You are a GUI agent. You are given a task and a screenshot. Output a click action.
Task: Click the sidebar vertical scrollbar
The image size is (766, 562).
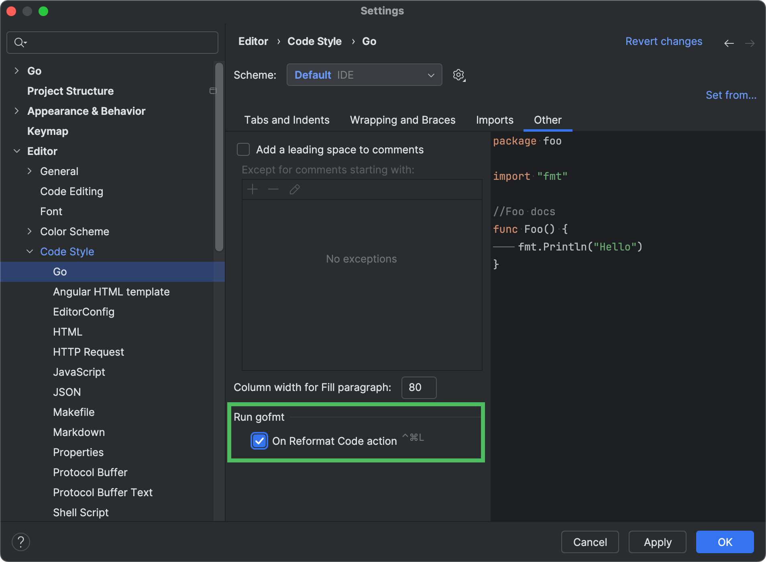tap(219, 157)
